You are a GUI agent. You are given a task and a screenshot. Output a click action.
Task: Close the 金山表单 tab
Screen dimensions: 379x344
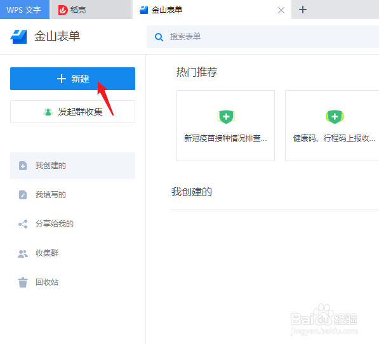(x=281, y=10)
